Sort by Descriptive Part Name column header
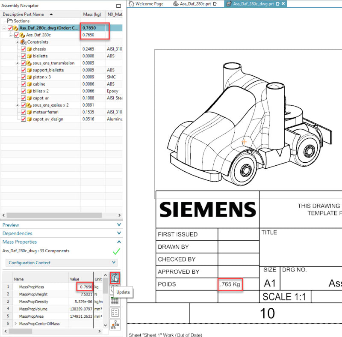The width and height of the screenshot is (342, 337). click(x=41, y=14)
